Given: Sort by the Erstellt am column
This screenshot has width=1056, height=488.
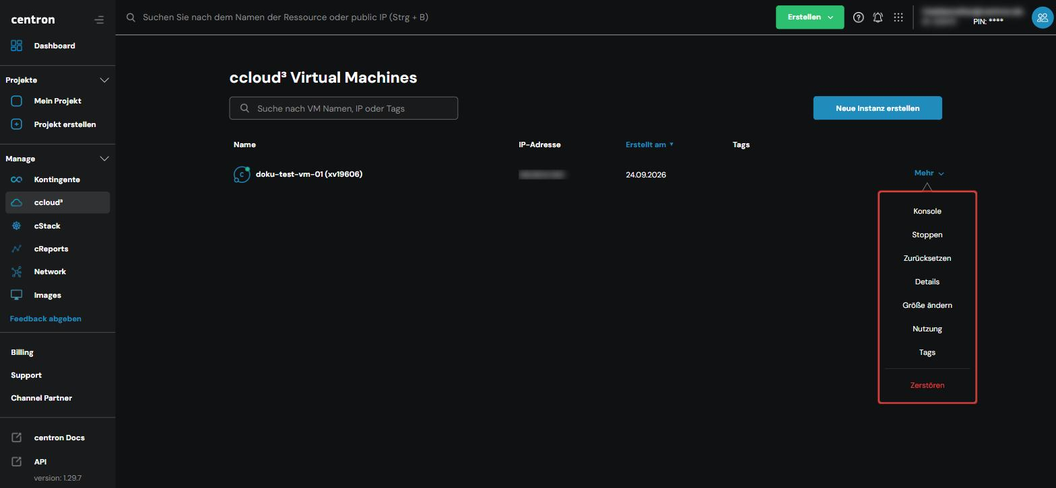Looking at the screenshot, I should click(x=649, y=145).
